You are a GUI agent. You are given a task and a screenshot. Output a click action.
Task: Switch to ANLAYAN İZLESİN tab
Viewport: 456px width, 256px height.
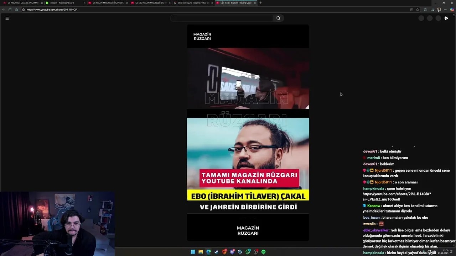pyautogui.click(x=22, y=3)
